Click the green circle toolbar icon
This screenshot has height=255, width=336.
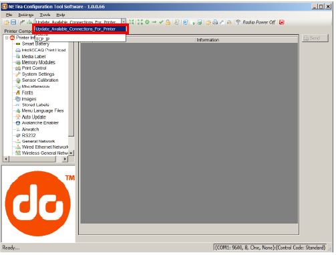pyautogui.click(x=147, y=22)
